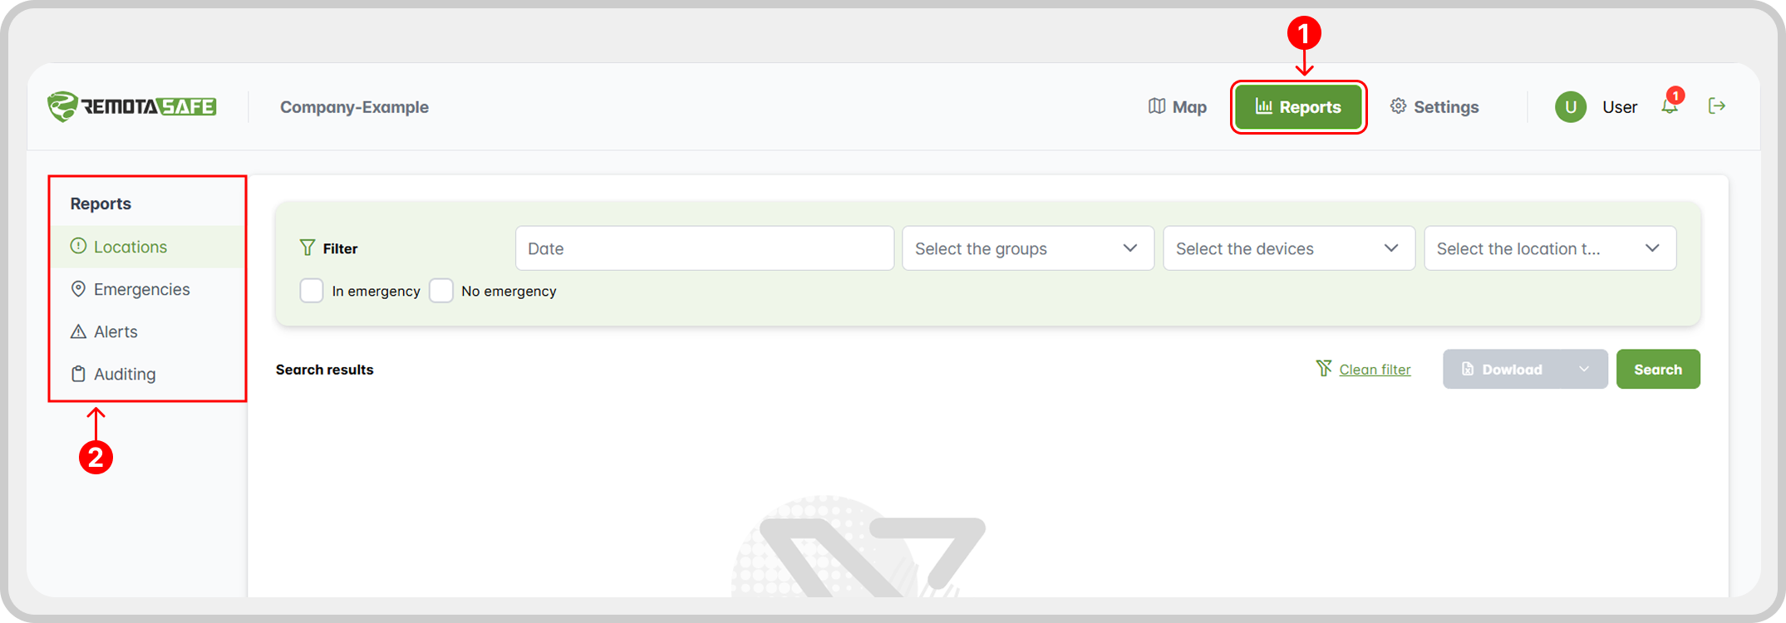This screenshot has width=1786, height=623.
Task: Open the location type dropdown
Action: (x=1550, y=248)
